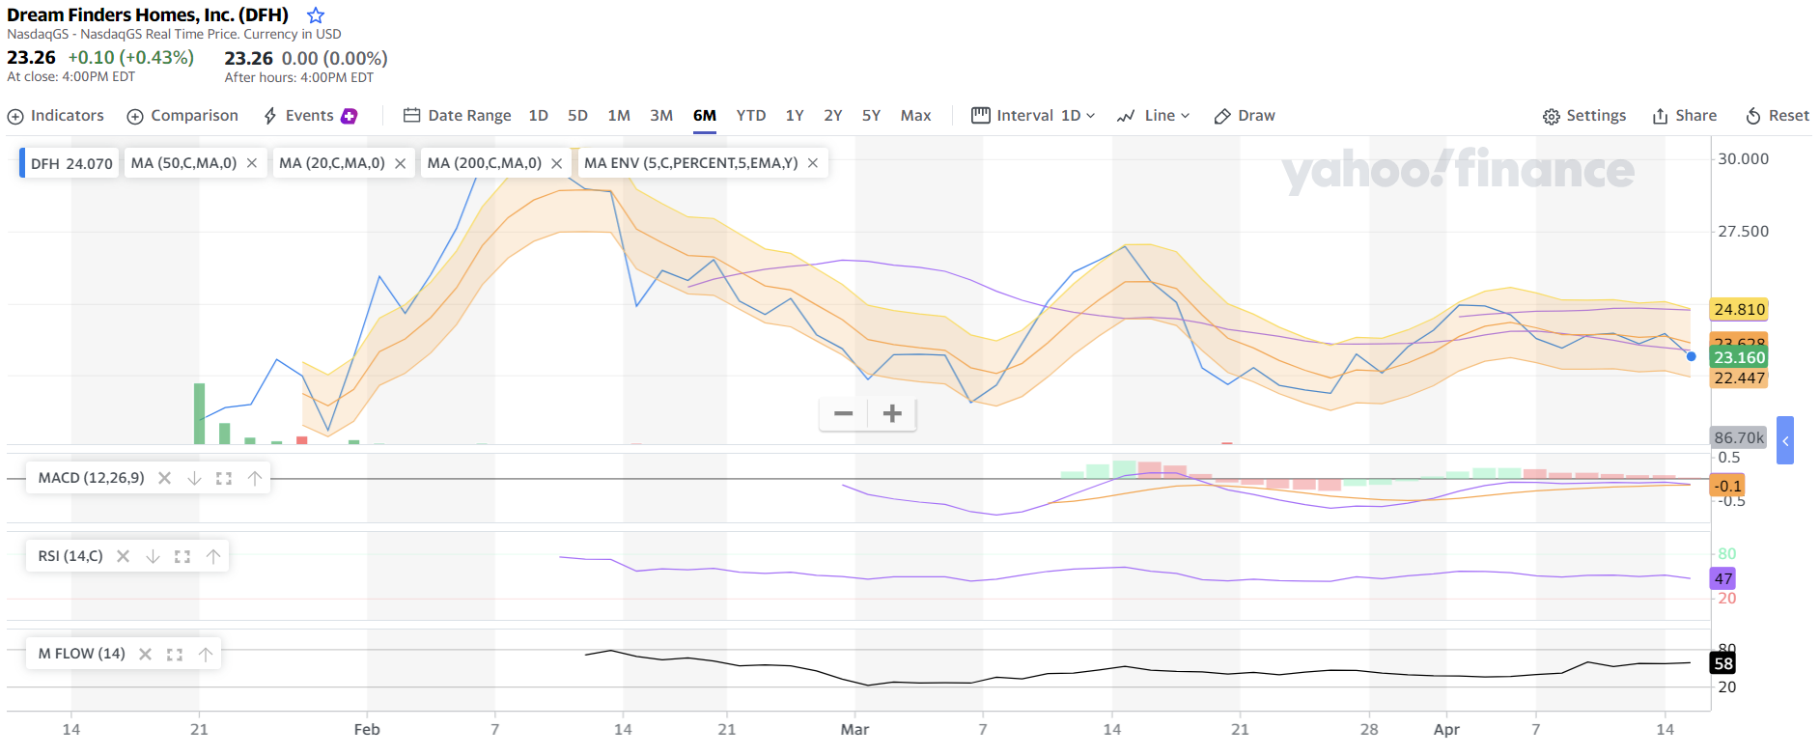Click the MA (200,C,MA,0) legend label
This screenshot has height=756, width=1820.
(x=485, y=163)
